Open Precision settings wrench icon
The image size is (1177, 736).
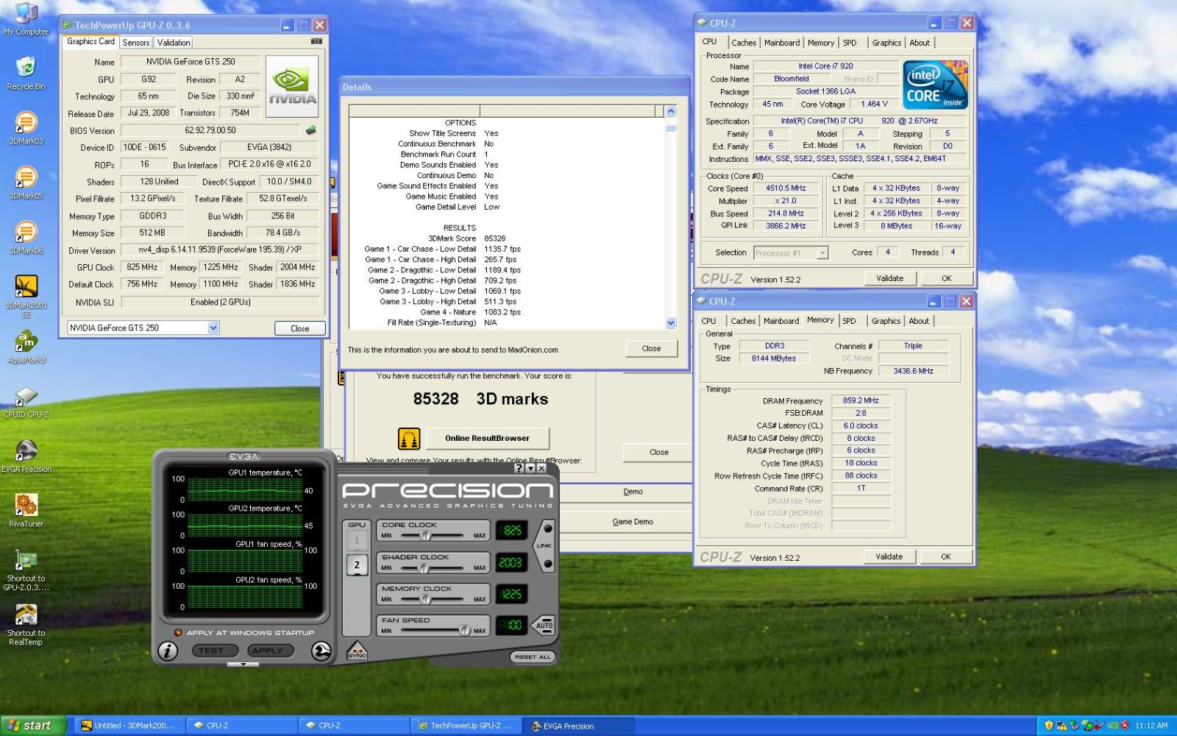tap(321, 651)
